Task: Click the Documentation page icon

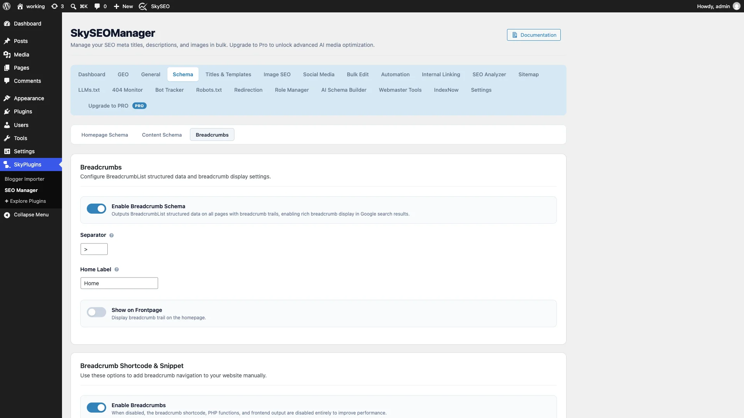Action: pos(515,35)
